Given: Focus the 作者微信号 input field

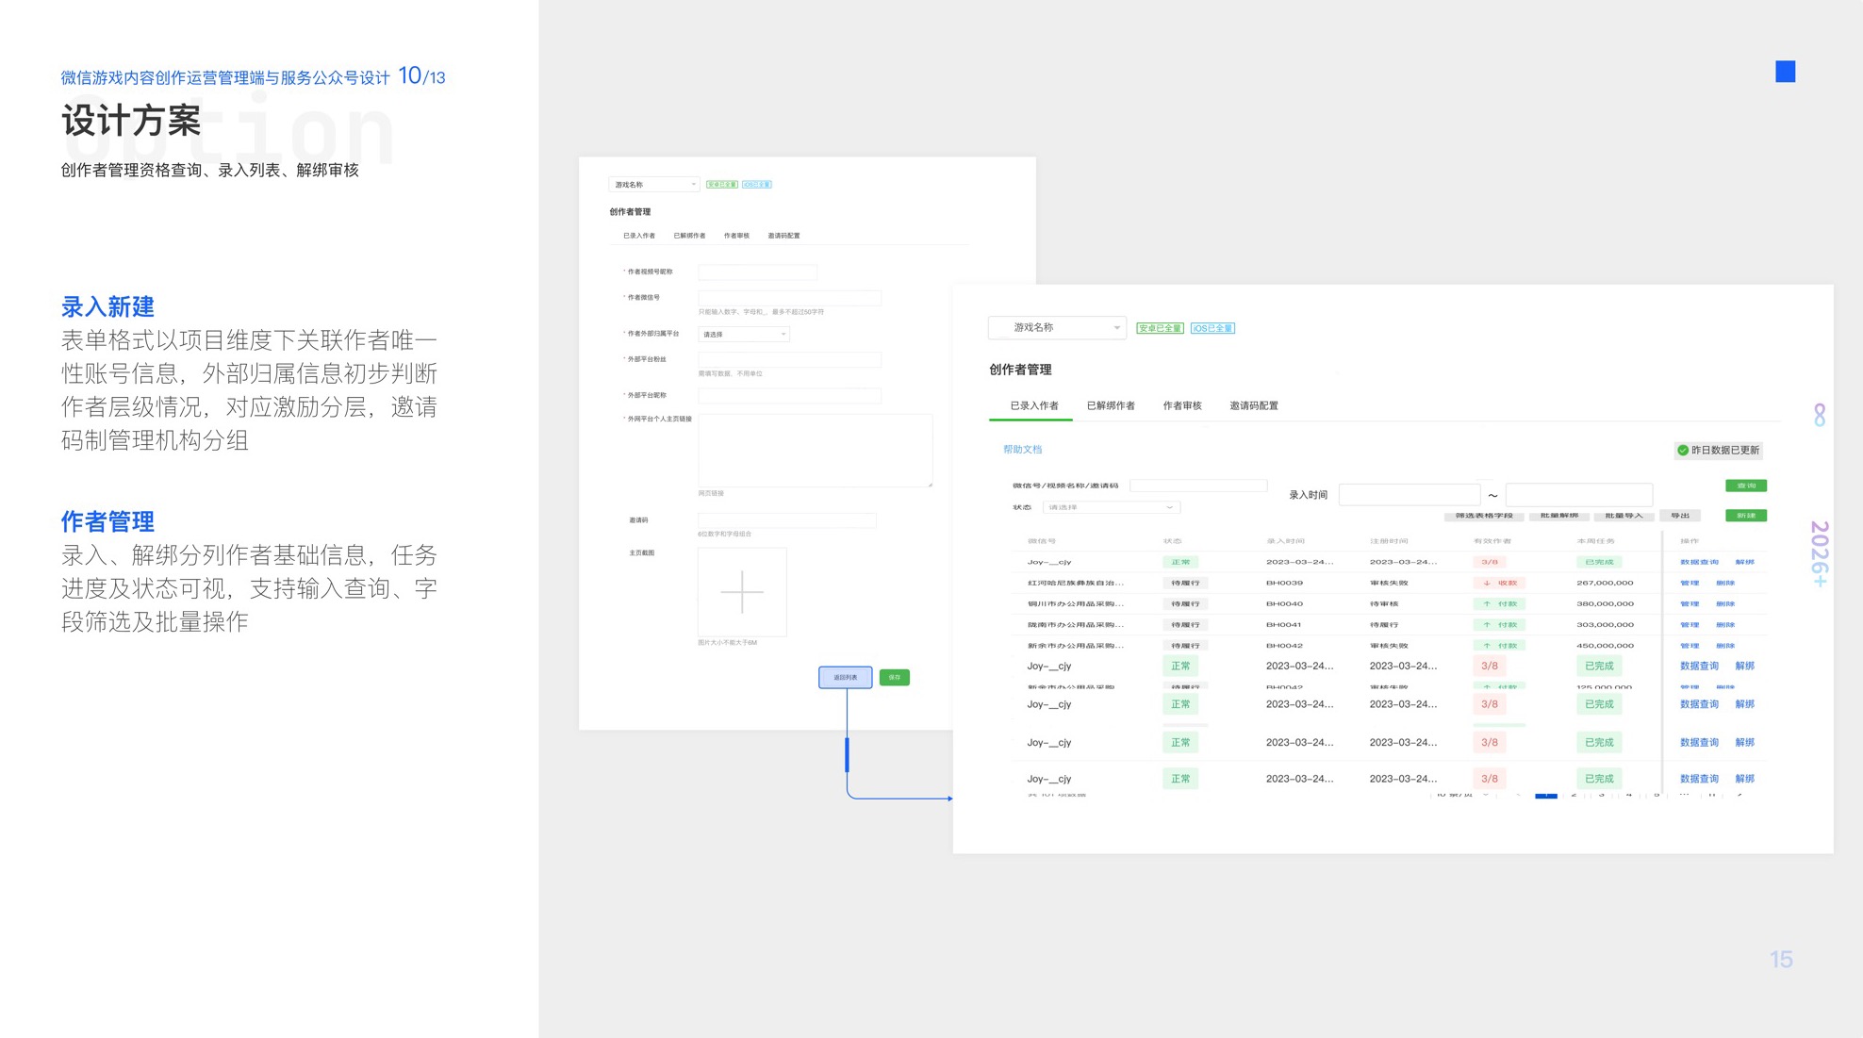Looking at the screenshot, I should pyautogui.click(x=789, y=298).
